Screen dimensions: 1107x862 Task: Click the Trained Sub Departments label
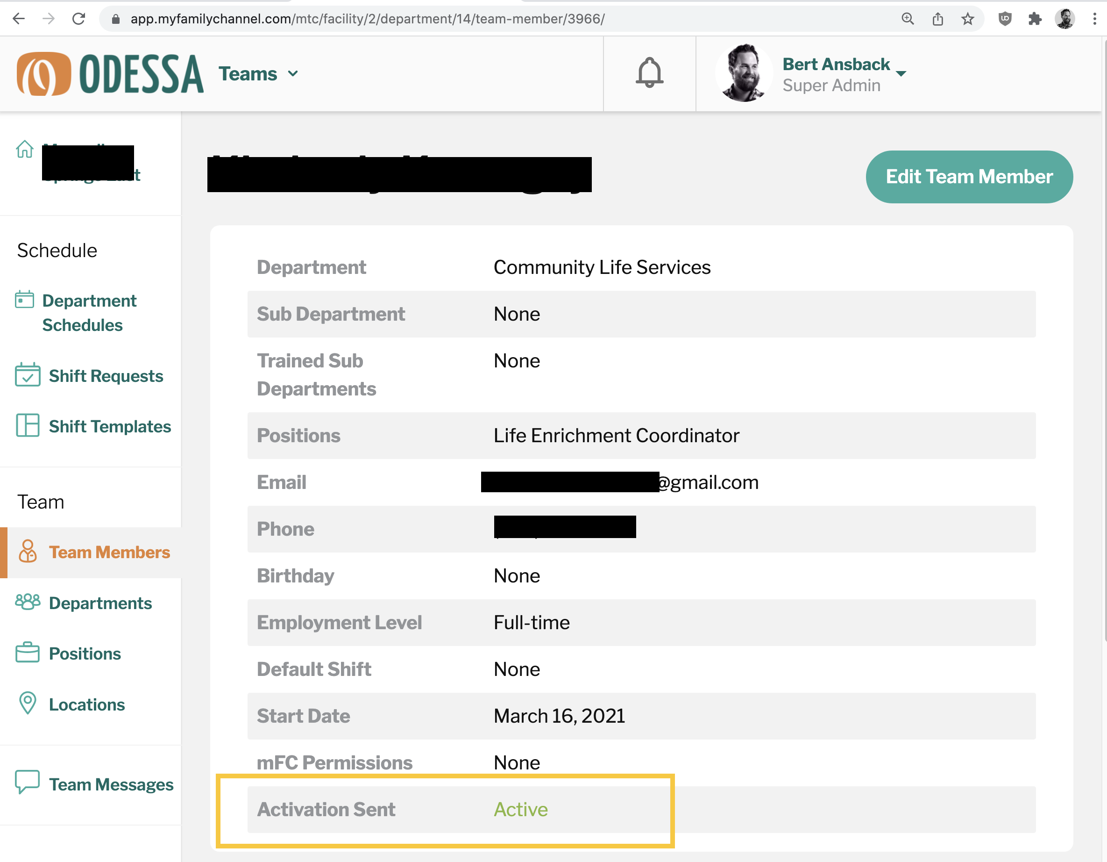point(316,374)
